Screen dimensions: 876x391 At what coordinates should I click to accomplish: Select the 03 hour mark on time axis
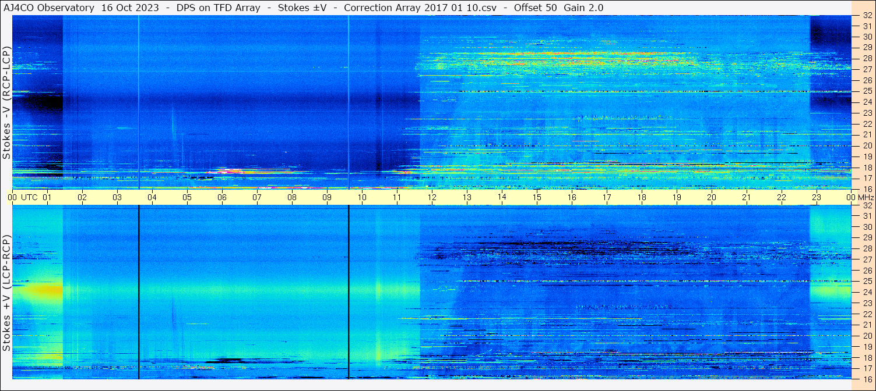tap(117, 197)
